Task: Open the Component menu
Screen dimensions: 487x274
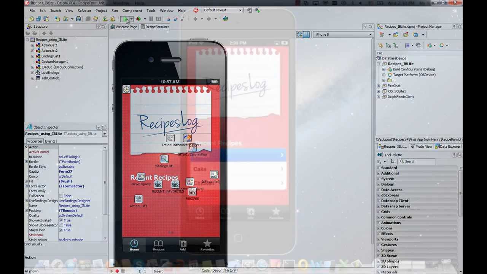Action: coord(132,11)
